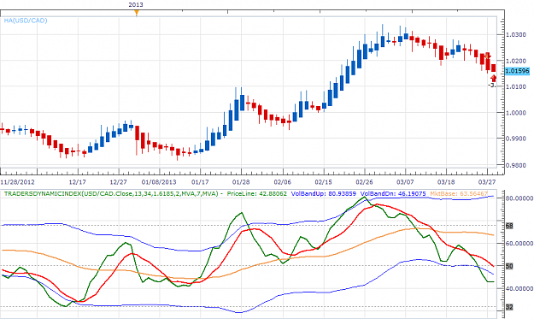Click the 12/27 date label
Screen dimensions: 534x319
(119, 182)
